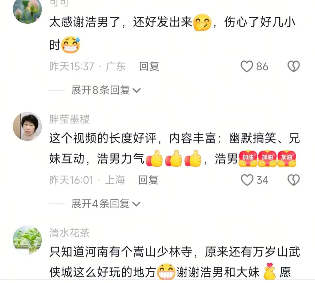Expand 展开4条回复 replies
The image size is (315, 283).
point(106,204)
